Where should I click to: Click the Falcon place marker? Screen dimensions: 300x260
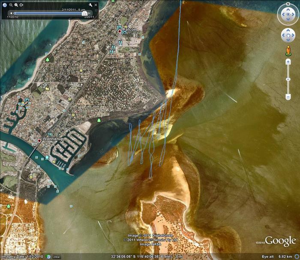pyautogui.click(x=120, y=31)
